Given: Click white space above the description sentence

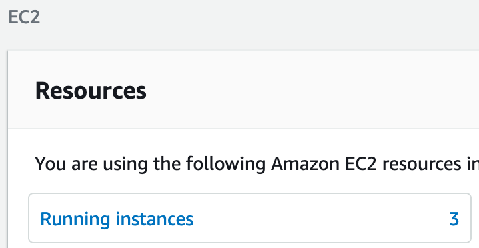Looking at the screenshot, I should coord(244,142).
